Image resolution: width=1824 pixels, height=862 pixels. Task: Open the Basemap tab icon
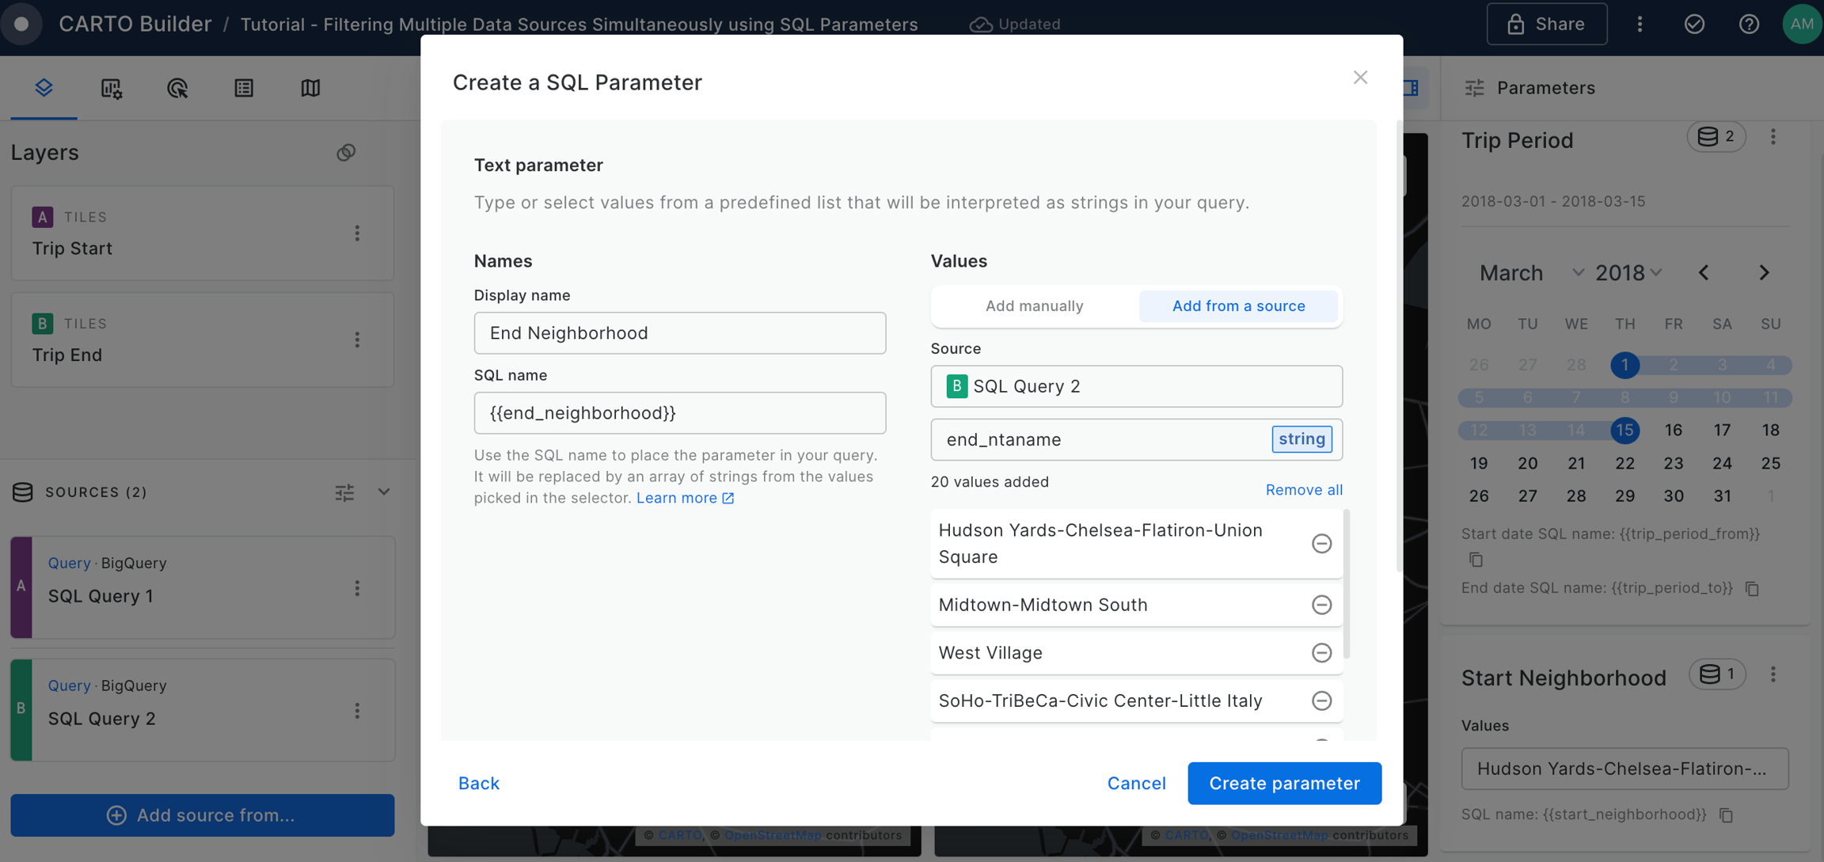coord(310,88)
